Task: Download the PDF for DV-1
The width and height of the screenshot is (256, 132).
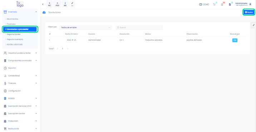Action: click(x=235, y=40)
